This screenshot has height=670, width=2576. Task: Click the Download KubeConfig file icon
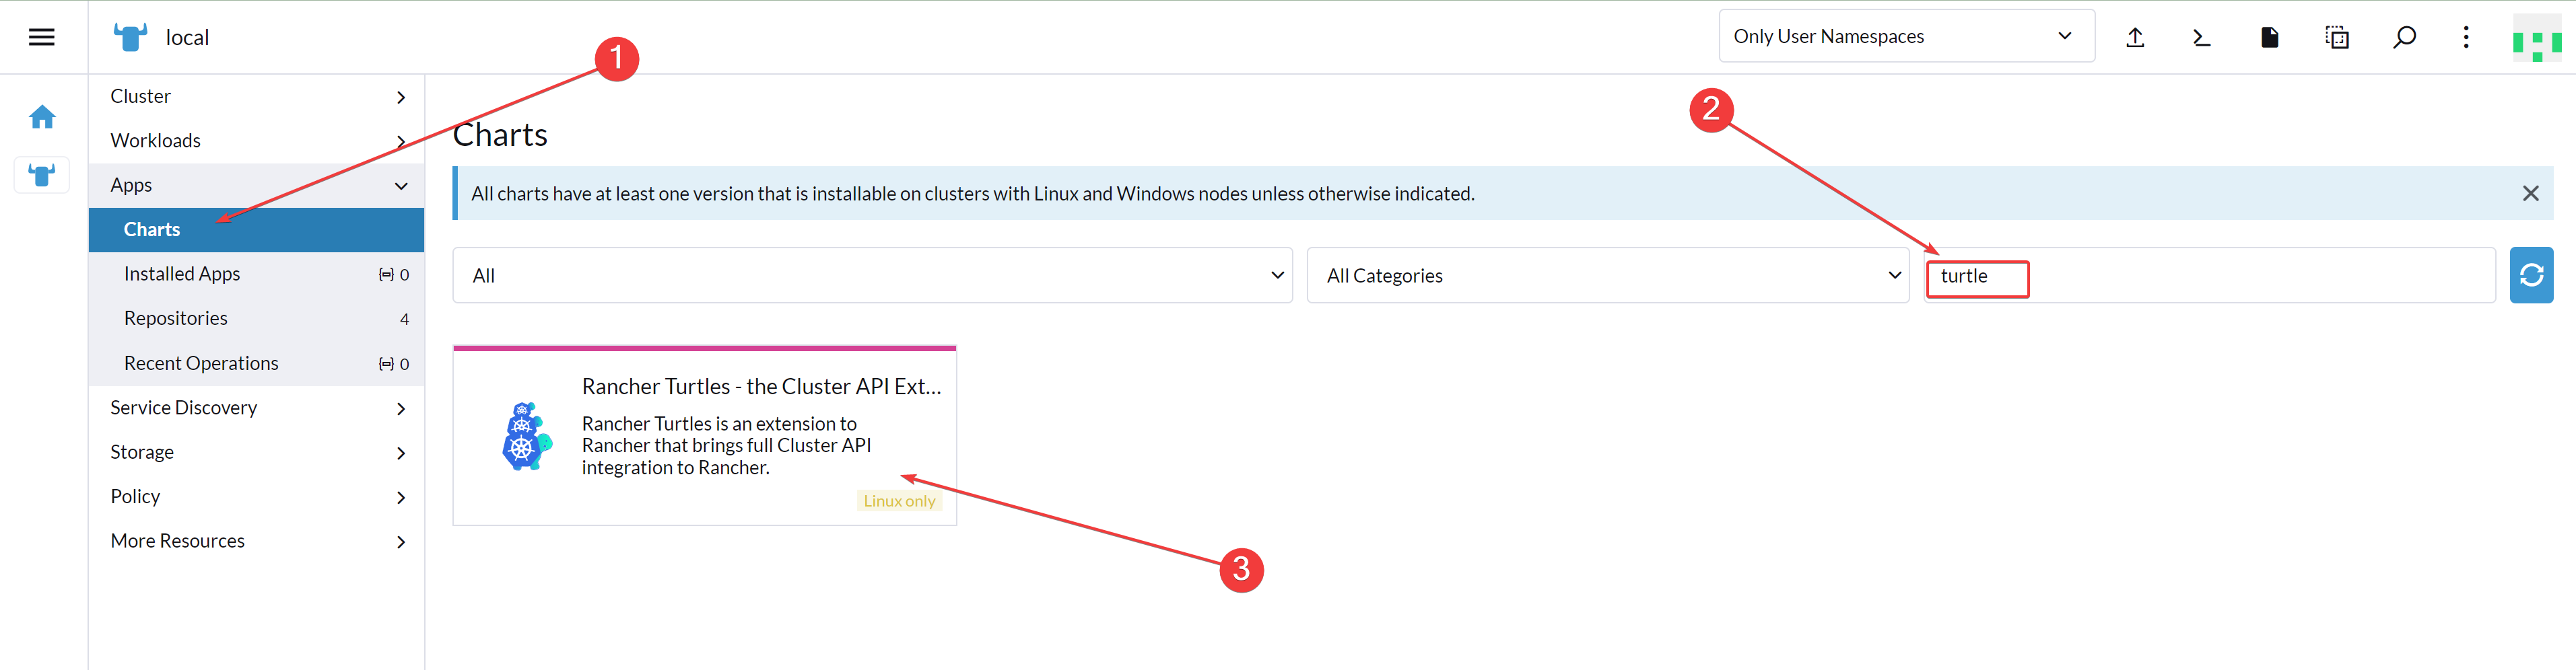(x=2270, y=37)
